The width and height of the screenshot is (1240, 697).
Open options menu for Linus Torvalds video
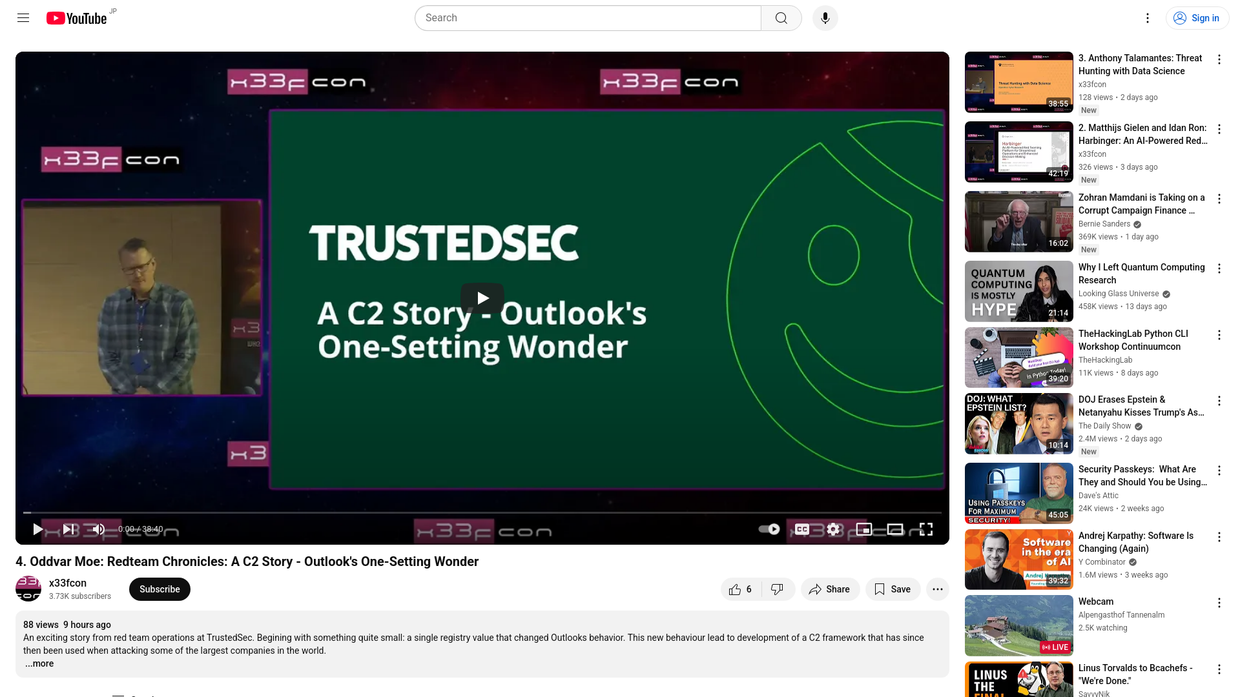1219,669
